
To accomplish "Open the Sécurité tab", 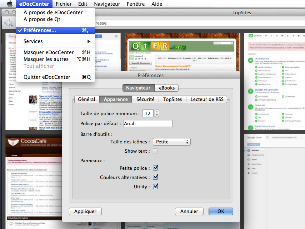I will [145, 99].
